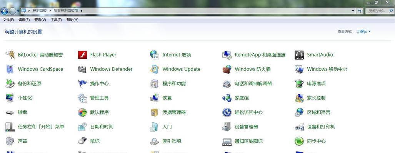
Task: Click the Back navigation button
Action: (4, 11)
